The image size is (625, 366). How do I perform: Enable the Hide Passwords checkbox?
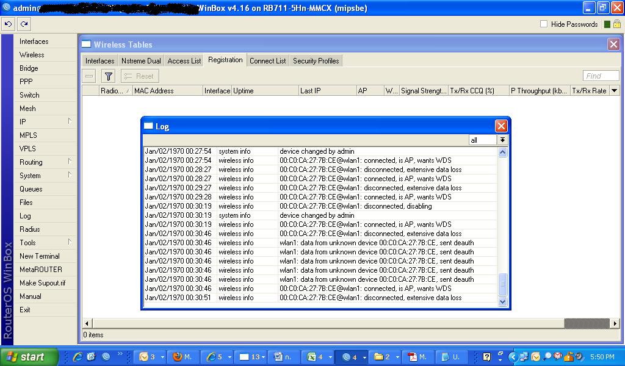[544, 24]
